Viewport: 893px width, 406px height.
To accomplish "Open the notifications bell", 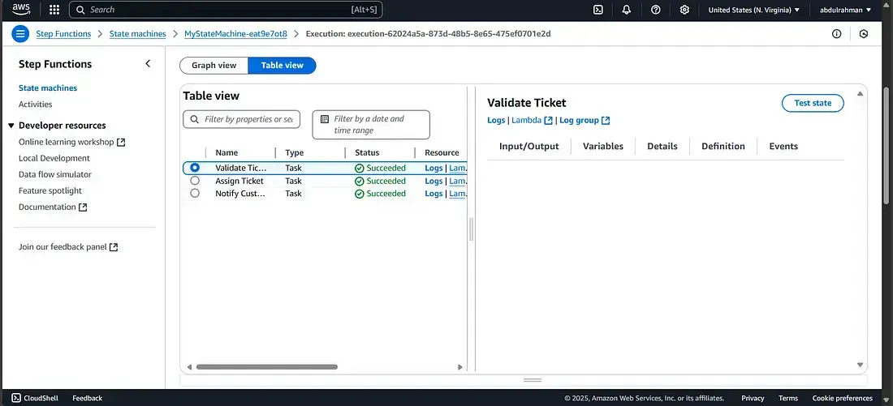I will 627,10.
